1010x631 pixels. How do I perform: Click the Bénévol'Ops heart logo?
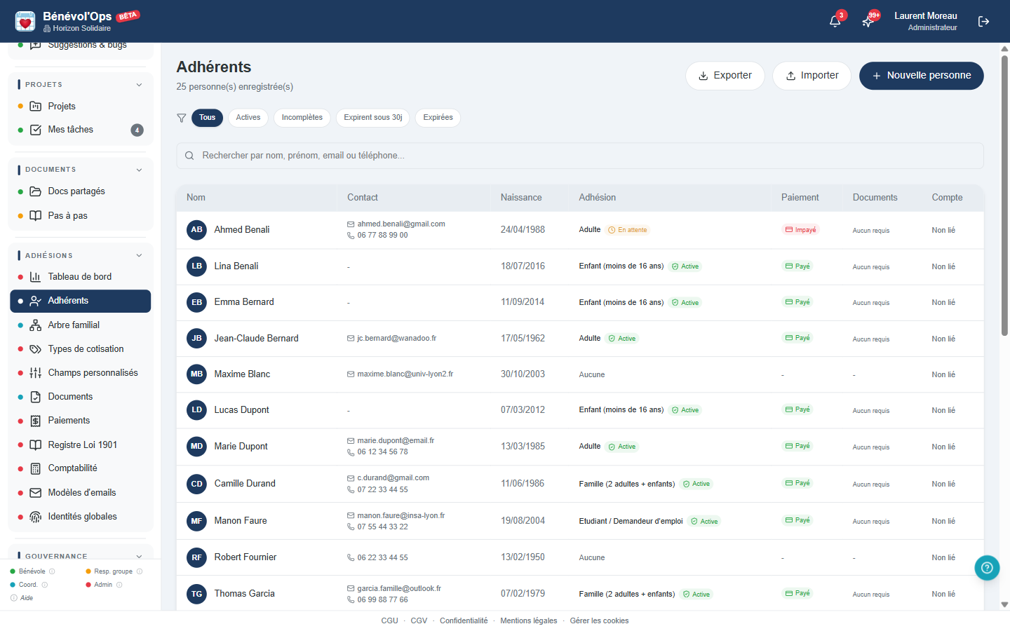pos(25,21)
